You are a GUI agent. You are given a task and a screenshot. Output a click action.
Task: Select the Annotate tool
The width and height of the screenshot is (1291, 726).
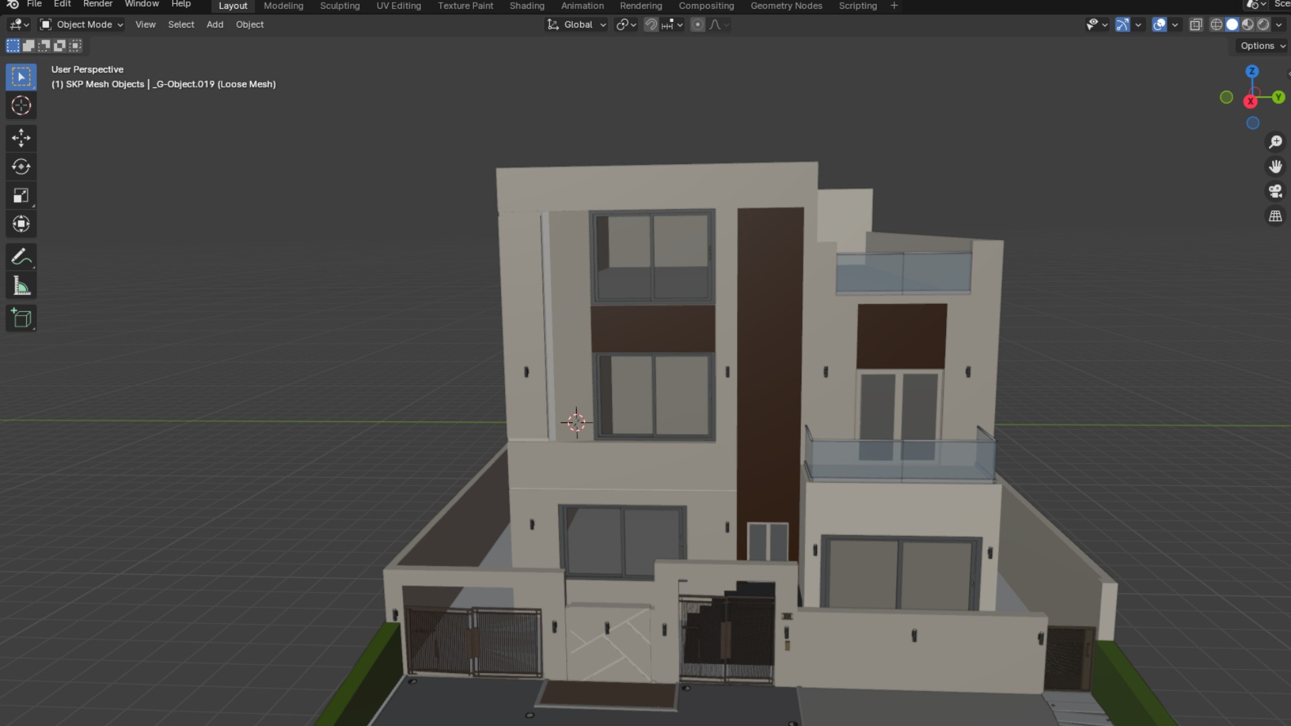21,257
